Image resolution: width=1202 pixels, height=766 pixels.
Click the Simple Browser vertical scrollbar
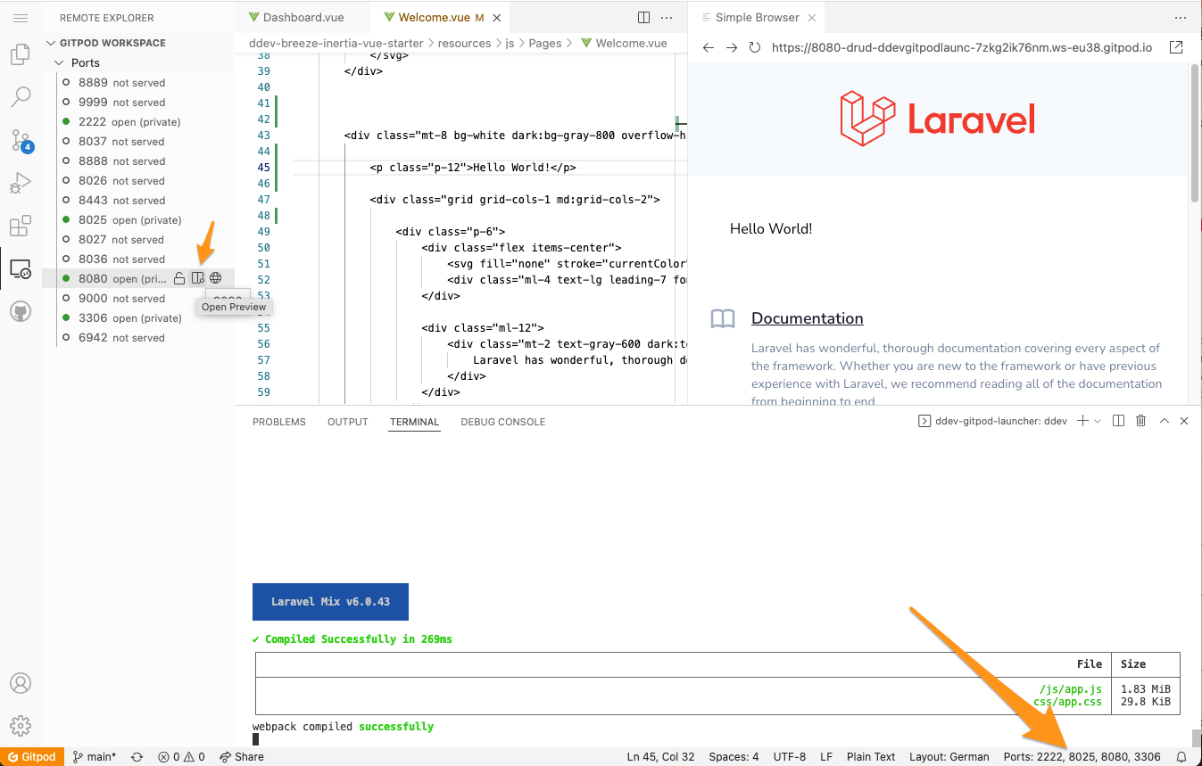(x=1195, y=134)
